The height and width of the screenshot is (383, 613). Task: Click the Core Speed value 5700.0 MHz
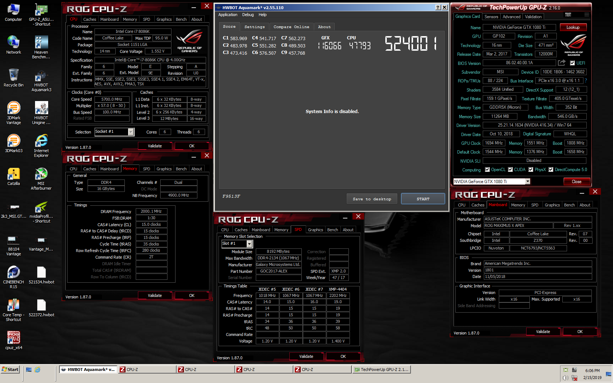click(112, 99)
